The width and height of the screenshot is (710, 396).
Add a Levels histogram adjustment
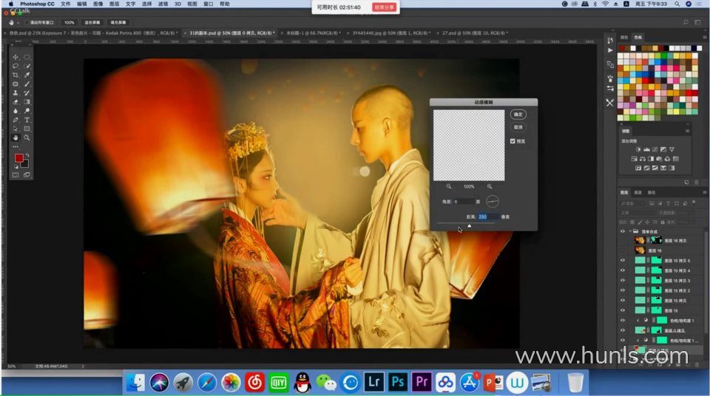pyautogui.click(x=646, y=149)
